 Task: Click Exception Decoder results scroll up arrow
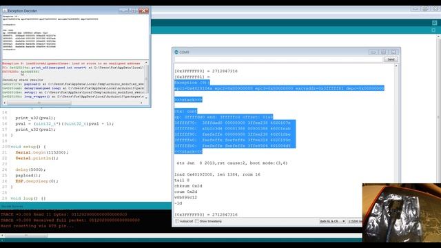146,63
